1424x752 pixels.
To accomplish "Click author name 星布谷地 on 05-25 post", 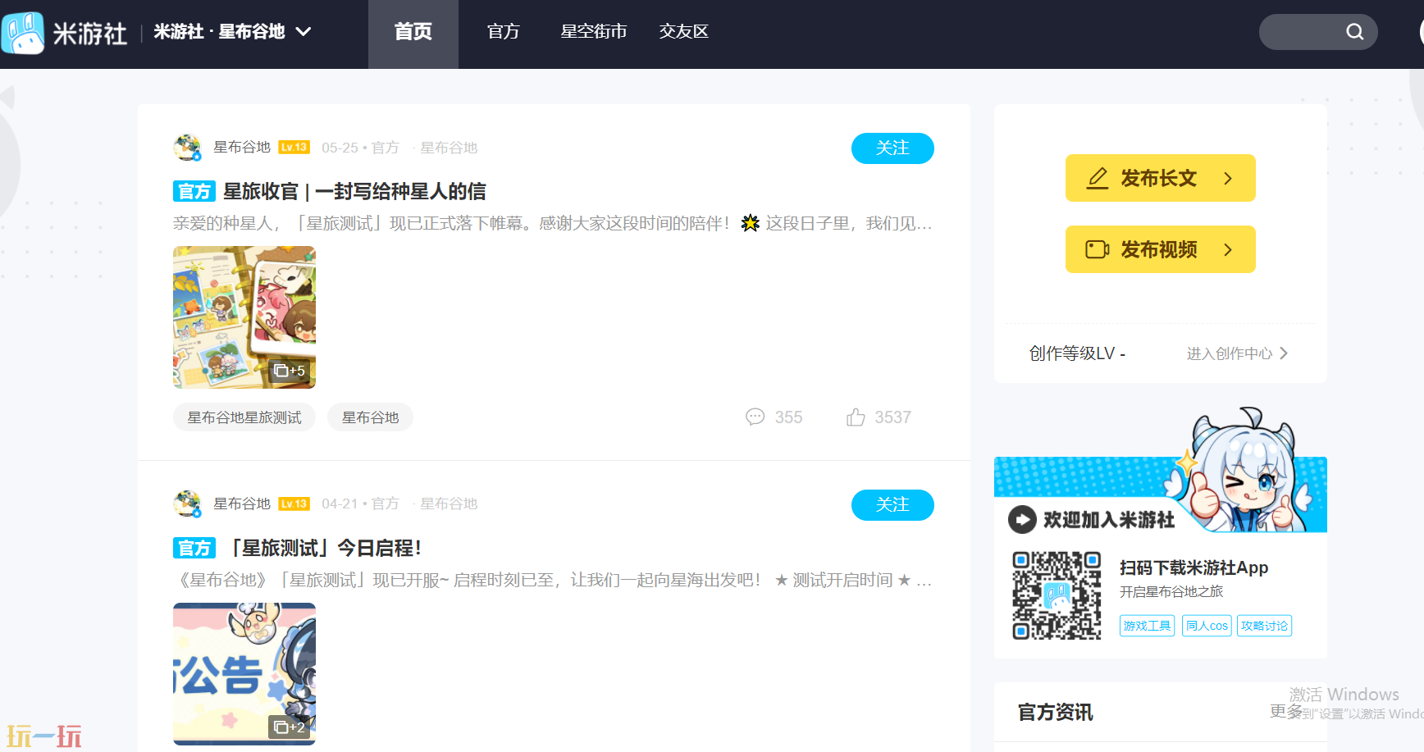I will coord(242,147).
